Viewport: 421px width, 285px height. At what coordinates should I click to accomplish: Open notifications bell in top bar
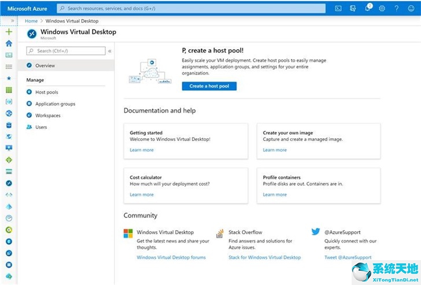point(368,8)
